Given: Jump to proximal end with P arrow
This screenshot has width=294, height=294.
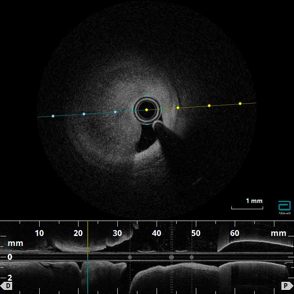Looking at the screenshot, I should [x=286, y=286].
